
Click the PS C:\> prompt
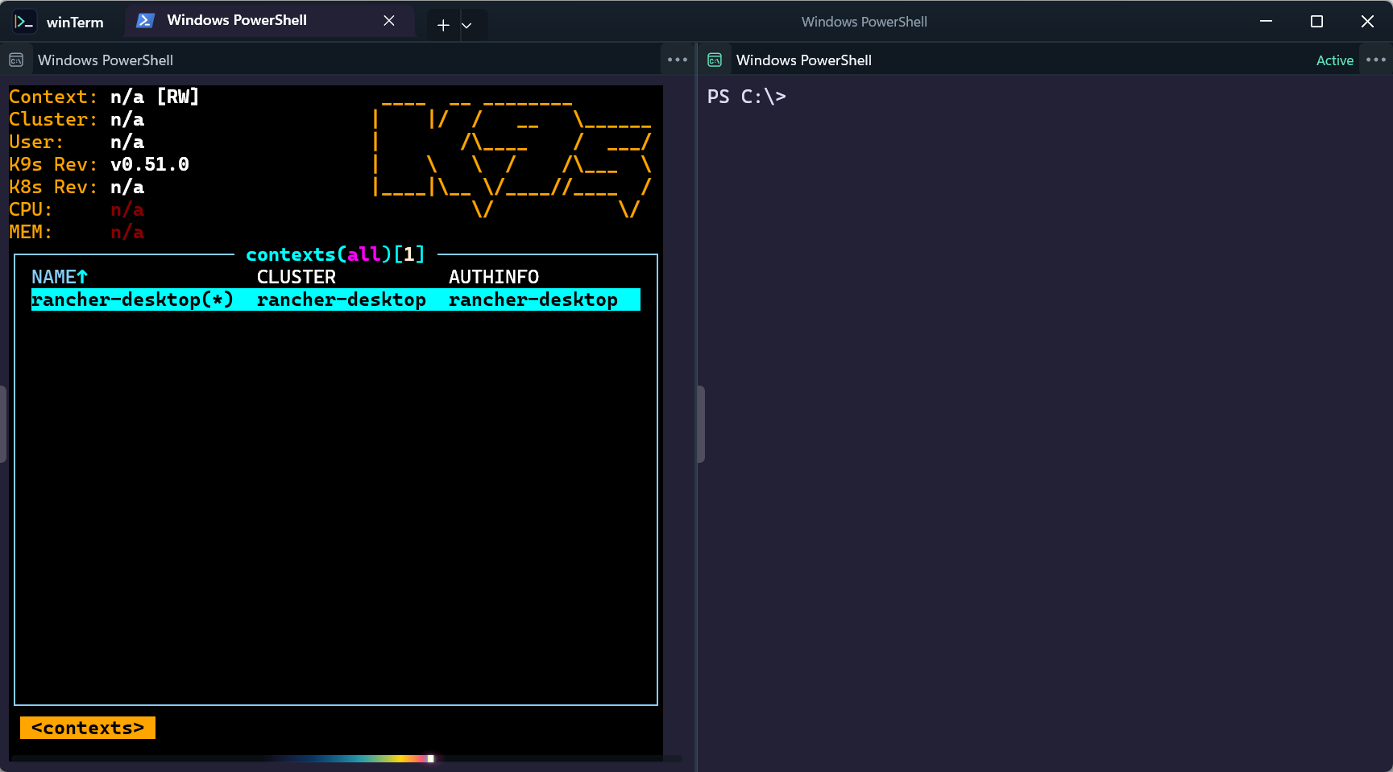tap(747, 97)
